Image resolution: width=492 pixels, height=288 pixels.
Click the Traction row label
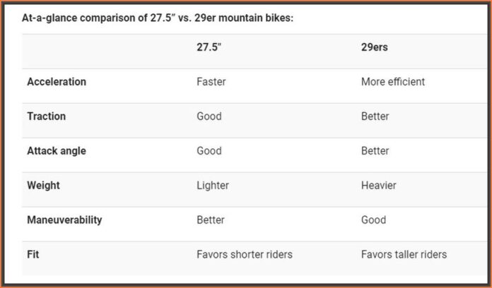click(47, 116)
